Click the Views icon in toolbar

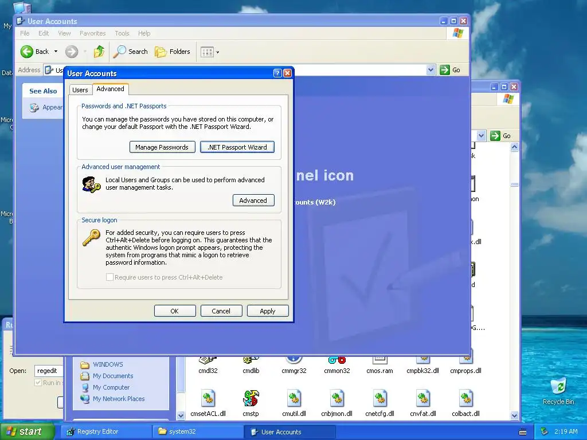tap(207, 52)
